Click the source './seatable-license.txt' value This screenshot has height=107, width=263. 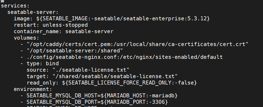(x=91, y=70)
